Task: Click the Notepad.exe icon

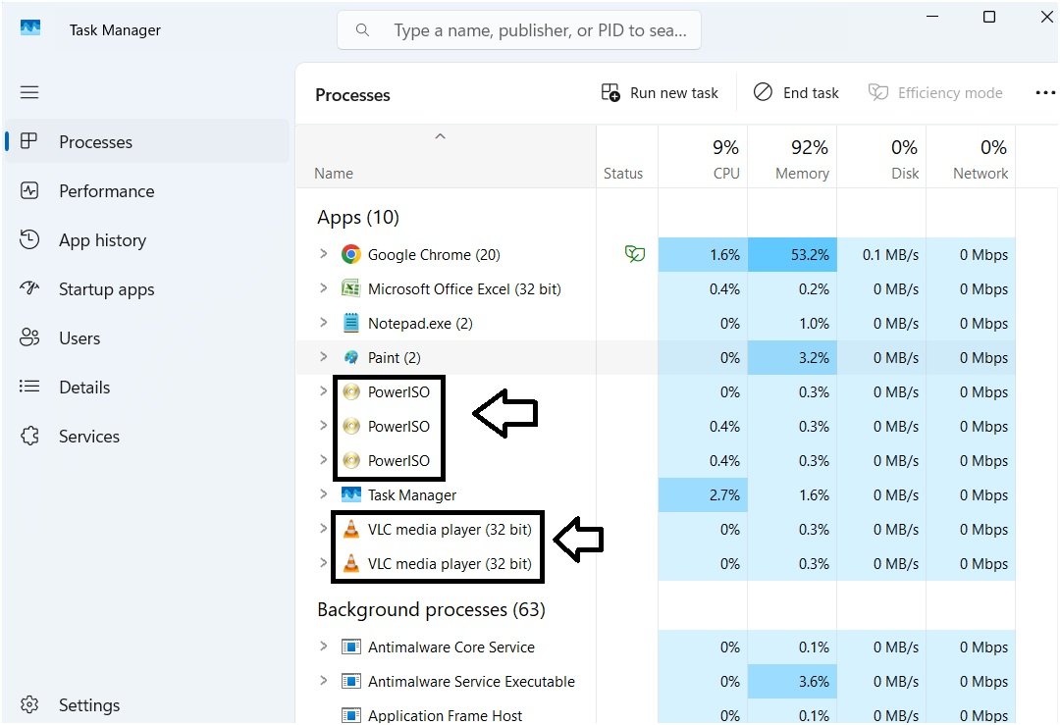Action: 350,323
